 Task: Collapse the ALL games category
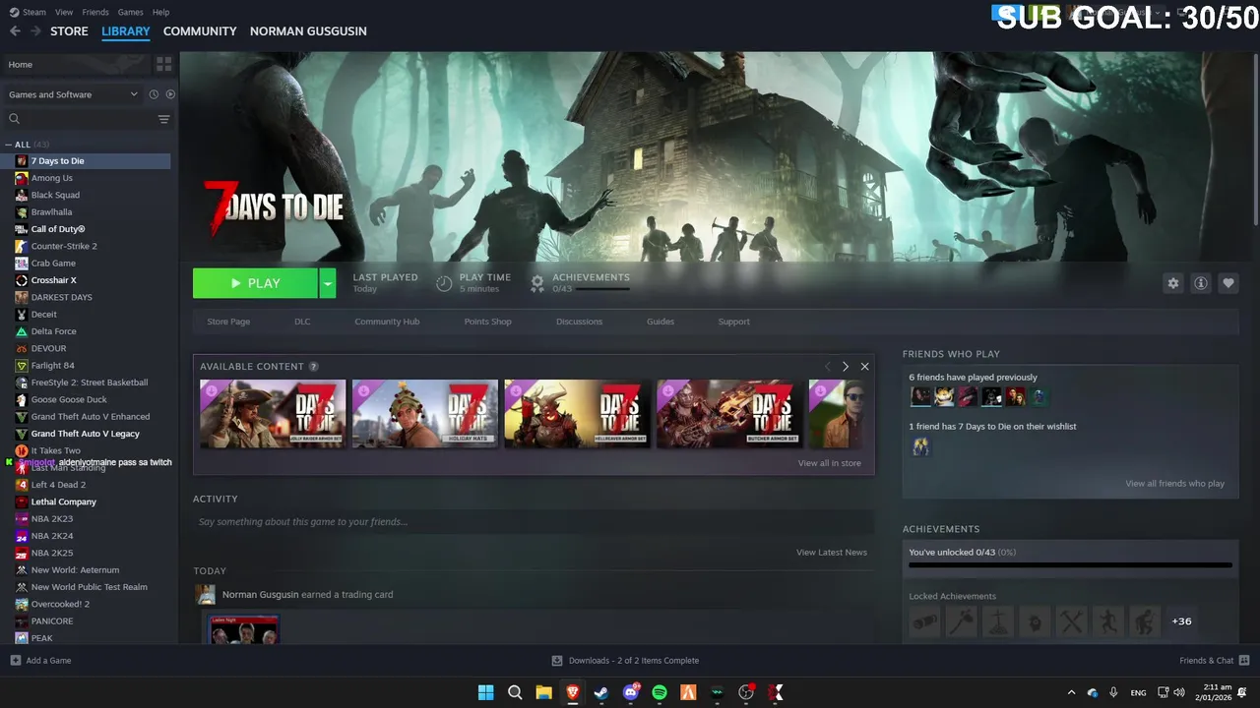pyautogui.click(x=9, y=145)
